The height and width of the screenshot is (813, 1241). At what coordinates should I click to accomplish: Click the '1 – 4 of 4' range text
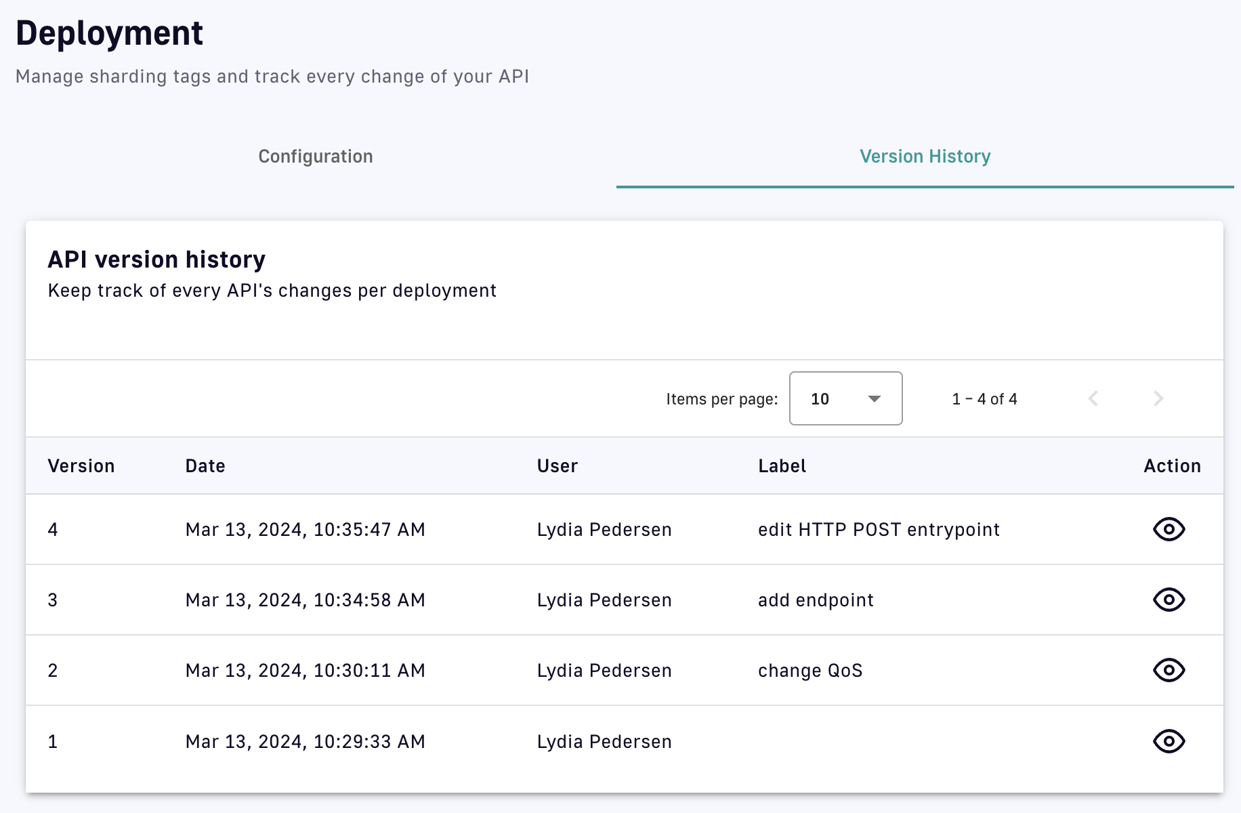pyautogui.click(x=984, y=399)
